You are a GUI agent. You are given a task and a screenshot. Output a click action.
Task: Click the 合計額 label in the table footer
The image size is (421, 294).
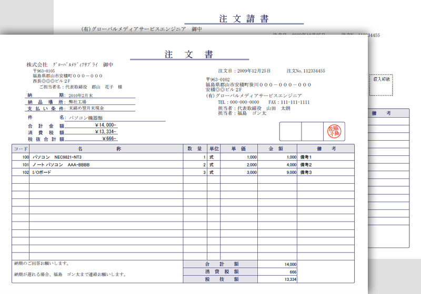(x=220, y=264)
